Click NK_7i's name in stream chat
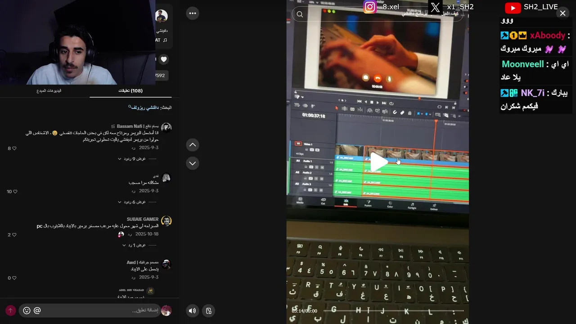The width and height of the screenshot is (576, 324). pyautogui.click(x=533, y=93)
